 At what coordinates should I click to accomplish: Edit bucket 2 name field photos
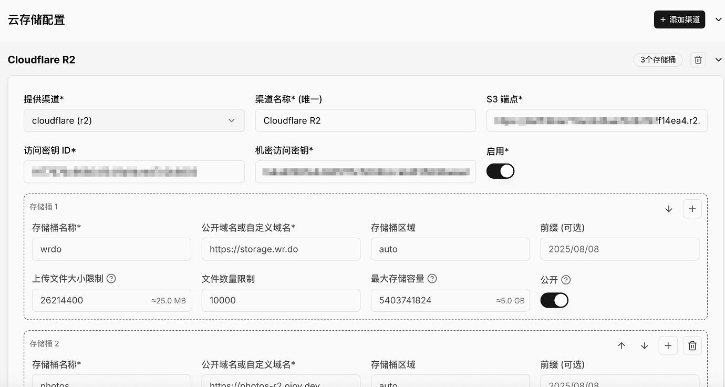coord(111,381)
